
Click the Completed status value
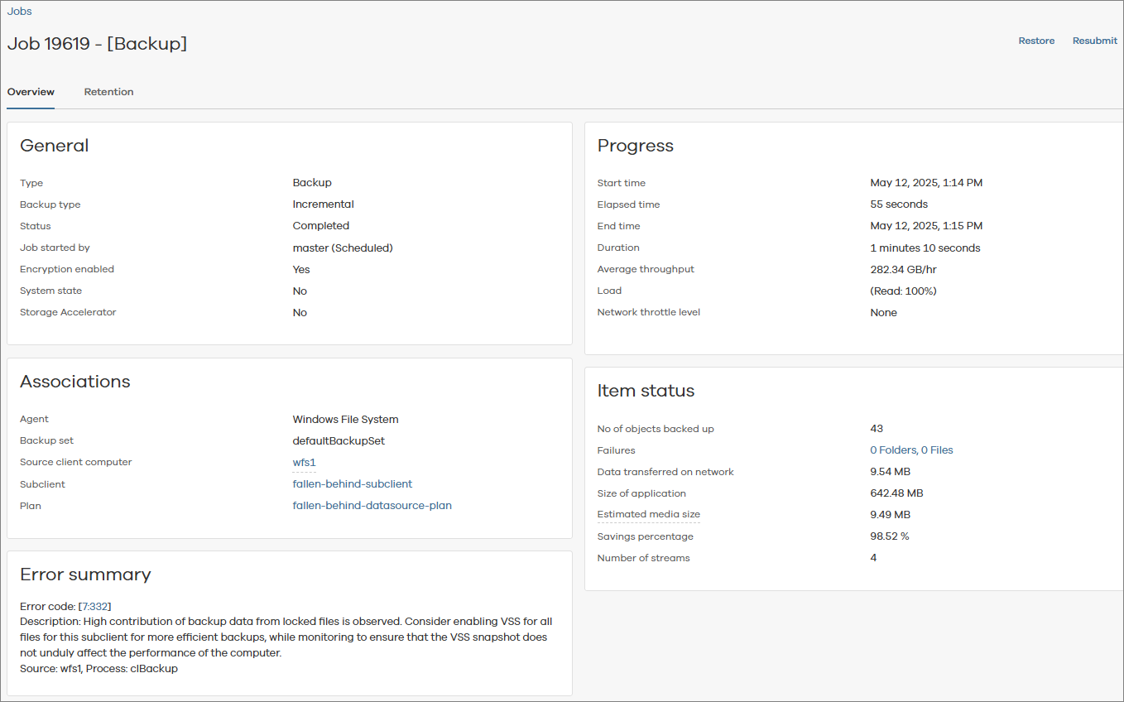[320, 225]
